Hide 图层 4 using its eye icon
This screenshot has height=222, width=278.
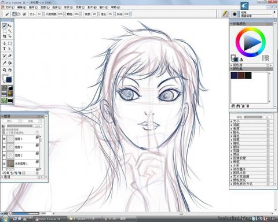4,139
